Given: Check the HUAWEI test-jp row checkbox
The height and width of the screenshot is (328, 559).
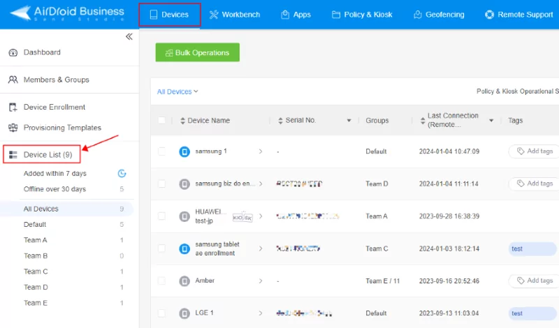Looking at the screenshot, I should pyautogui.click(x=161, y=216).
